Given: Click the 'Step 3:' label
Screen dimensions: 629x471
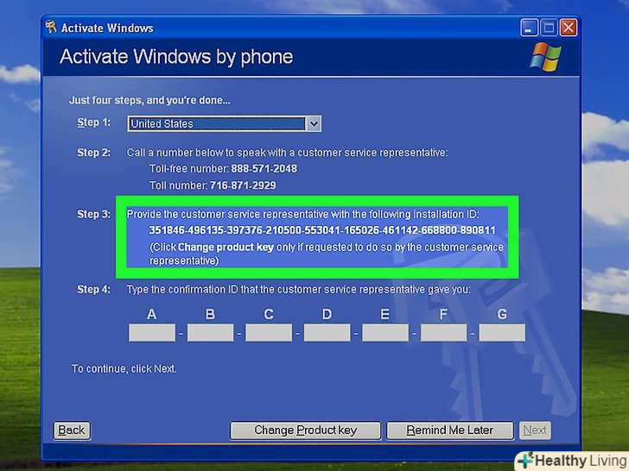Looking at the screenshot, I should [x=93, y=214].
